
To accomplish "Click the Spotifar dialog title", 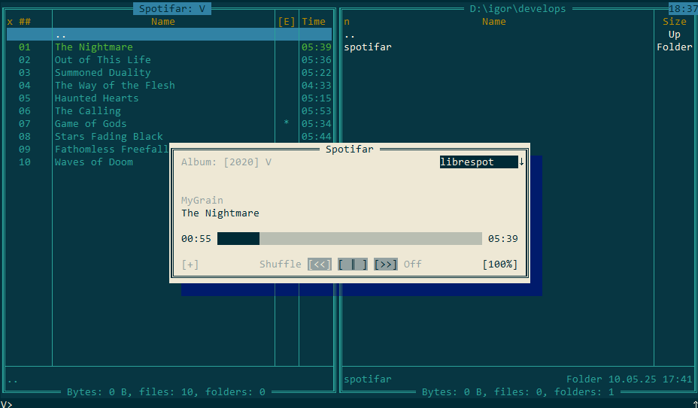I will (x=350, y=149).
